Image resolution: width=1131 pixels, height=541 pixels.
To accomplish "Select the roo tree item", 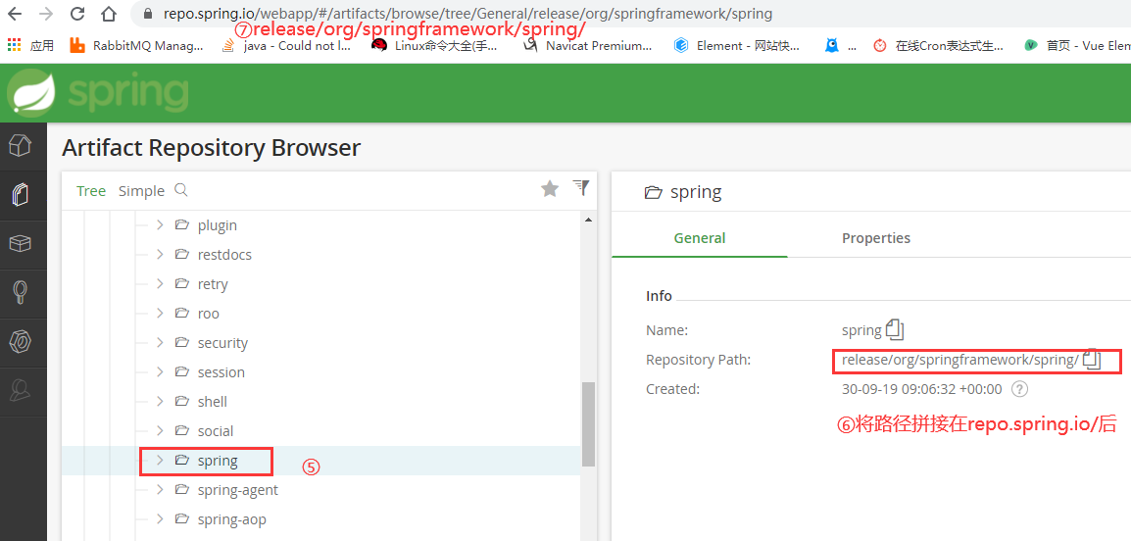I will click(208, 314).
